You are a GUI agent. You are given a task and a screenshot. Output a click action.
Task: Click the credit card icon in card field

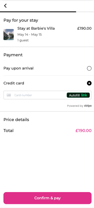(x=9, y=95)
